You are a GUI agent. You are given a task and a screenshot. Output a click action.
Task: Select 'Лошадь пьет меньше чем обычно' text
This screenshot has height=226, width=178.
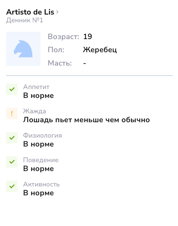pyautogui.click(x=86, y=120)
